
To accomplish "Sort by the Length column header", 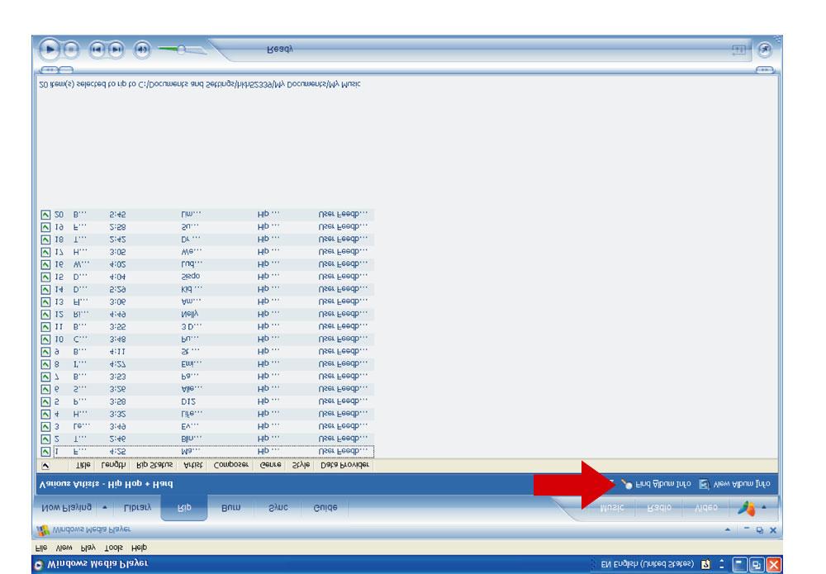I will 113,466.
